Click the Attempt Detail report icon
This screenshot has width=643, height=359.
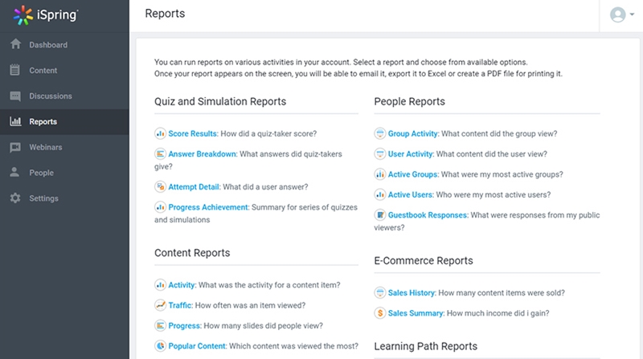160,187
